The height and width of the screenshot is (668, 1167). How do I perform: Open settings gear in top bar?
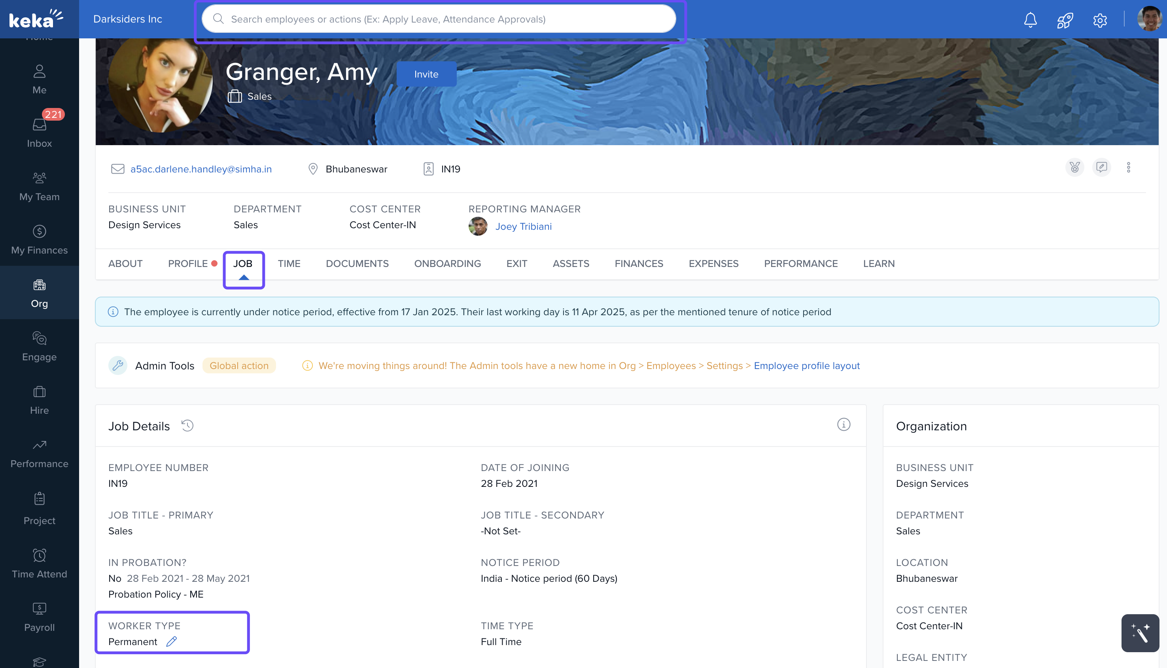pyautogui.click(x=1099, y=20)
